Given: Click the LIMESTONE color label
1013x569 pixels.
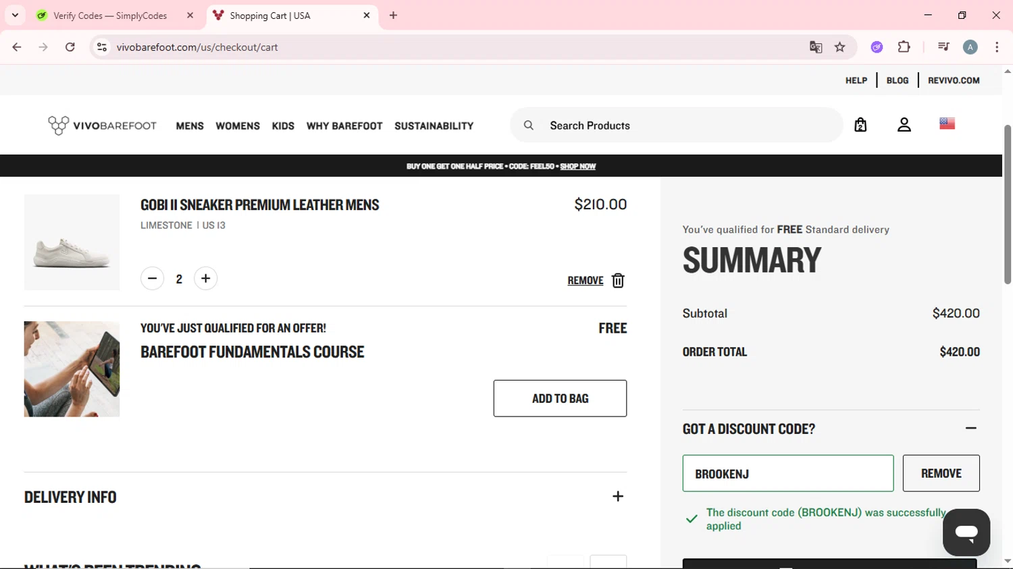Looking at the screenshot, I should [x=166, y=225].
